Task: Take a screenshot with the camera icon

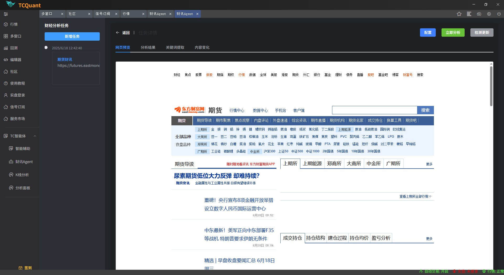Action: [479, 14]
